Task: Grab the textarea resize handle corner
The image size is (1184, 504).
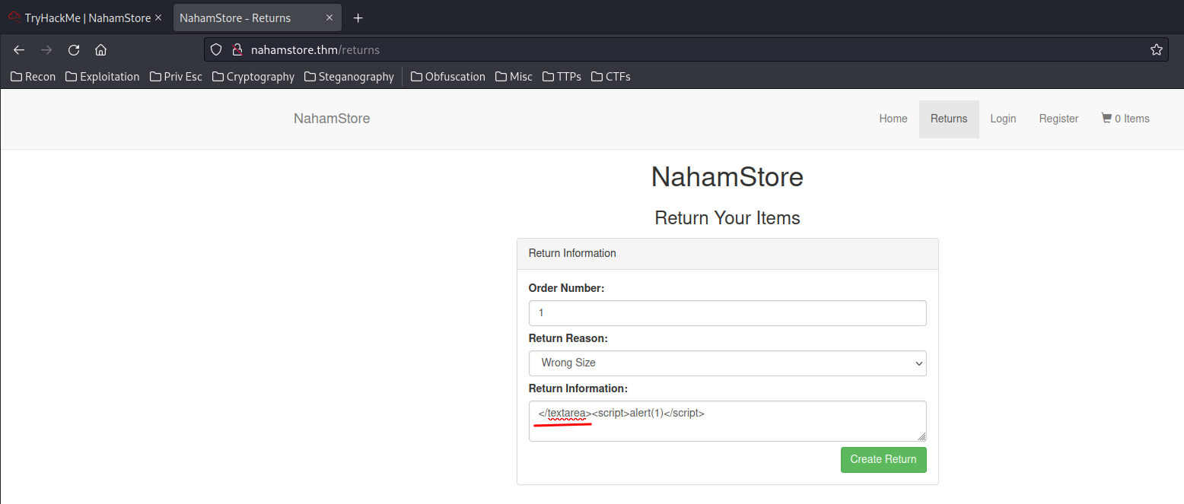Action: tap(922, 437)
